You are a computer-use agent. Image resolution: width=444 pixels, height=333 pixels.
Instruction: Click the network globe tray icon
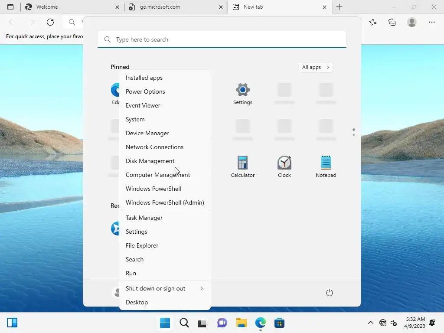coord(383,323)
